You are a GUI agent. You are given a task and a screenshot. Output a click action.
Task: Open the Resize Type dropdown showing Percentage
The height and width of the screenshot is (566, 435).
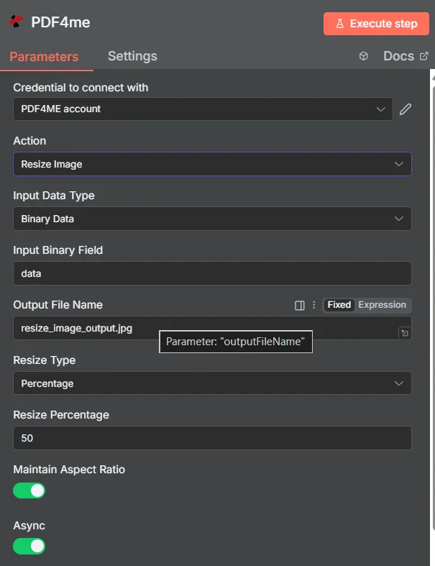[x=212, y=383]
